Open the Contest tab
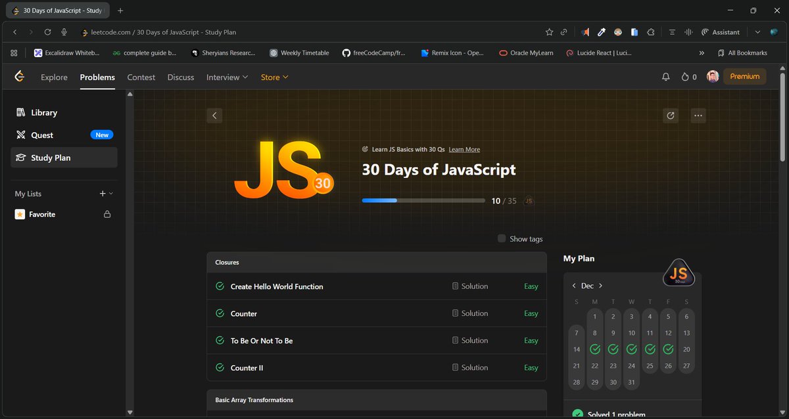Screen dimensions: 789x419 click(x=141, y=77)
